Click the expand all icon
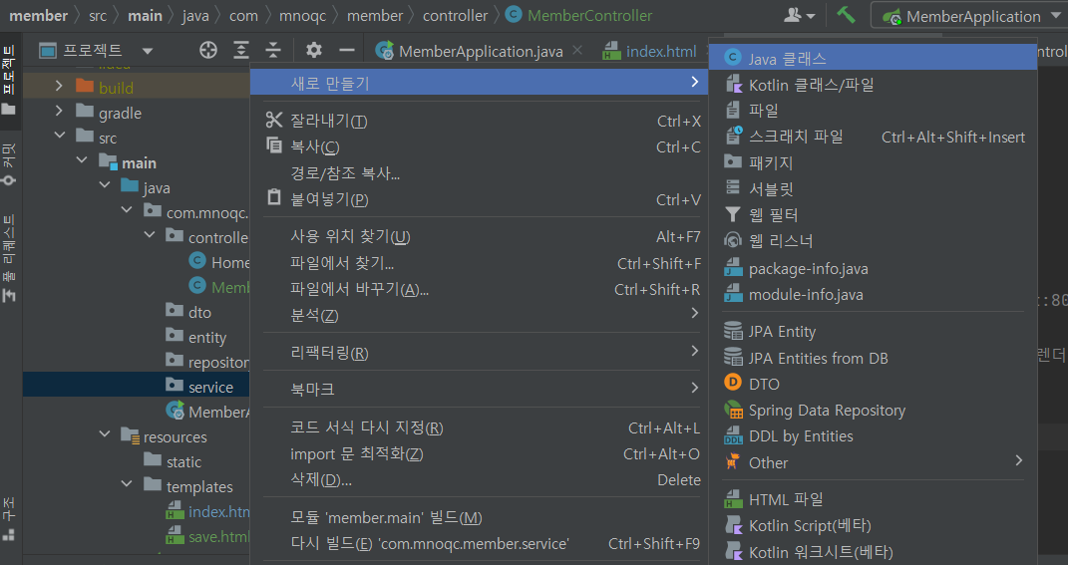This screenshot has width=1068, height=565. coord(241,50)
